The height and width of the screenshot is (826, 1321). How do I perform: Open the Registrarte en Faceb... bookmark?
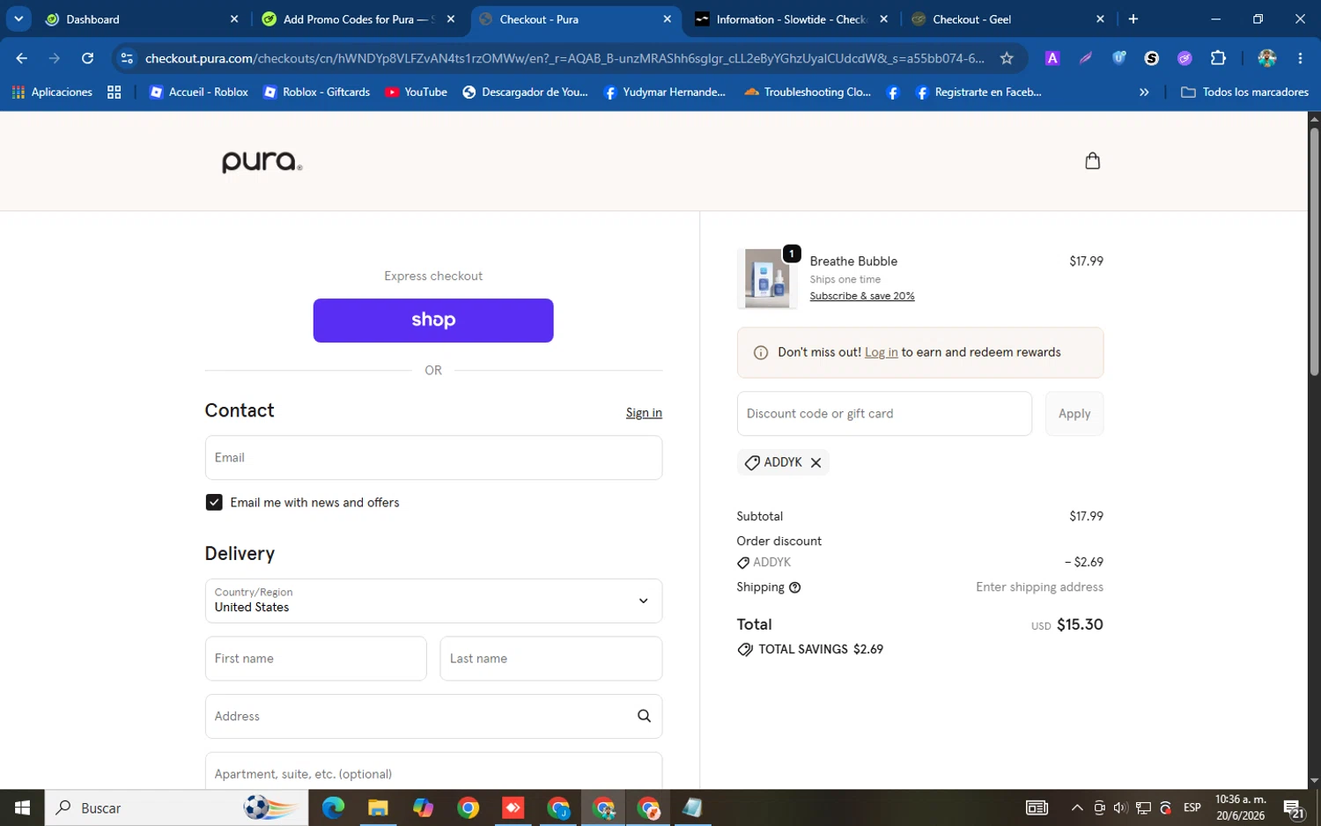click(978, 92)
